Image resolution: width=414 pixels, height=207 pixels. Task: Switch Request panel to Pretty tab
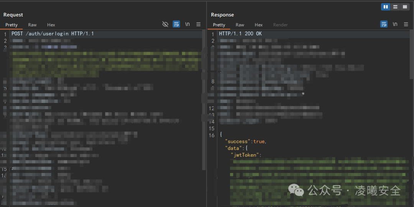[x=11, y=25]
